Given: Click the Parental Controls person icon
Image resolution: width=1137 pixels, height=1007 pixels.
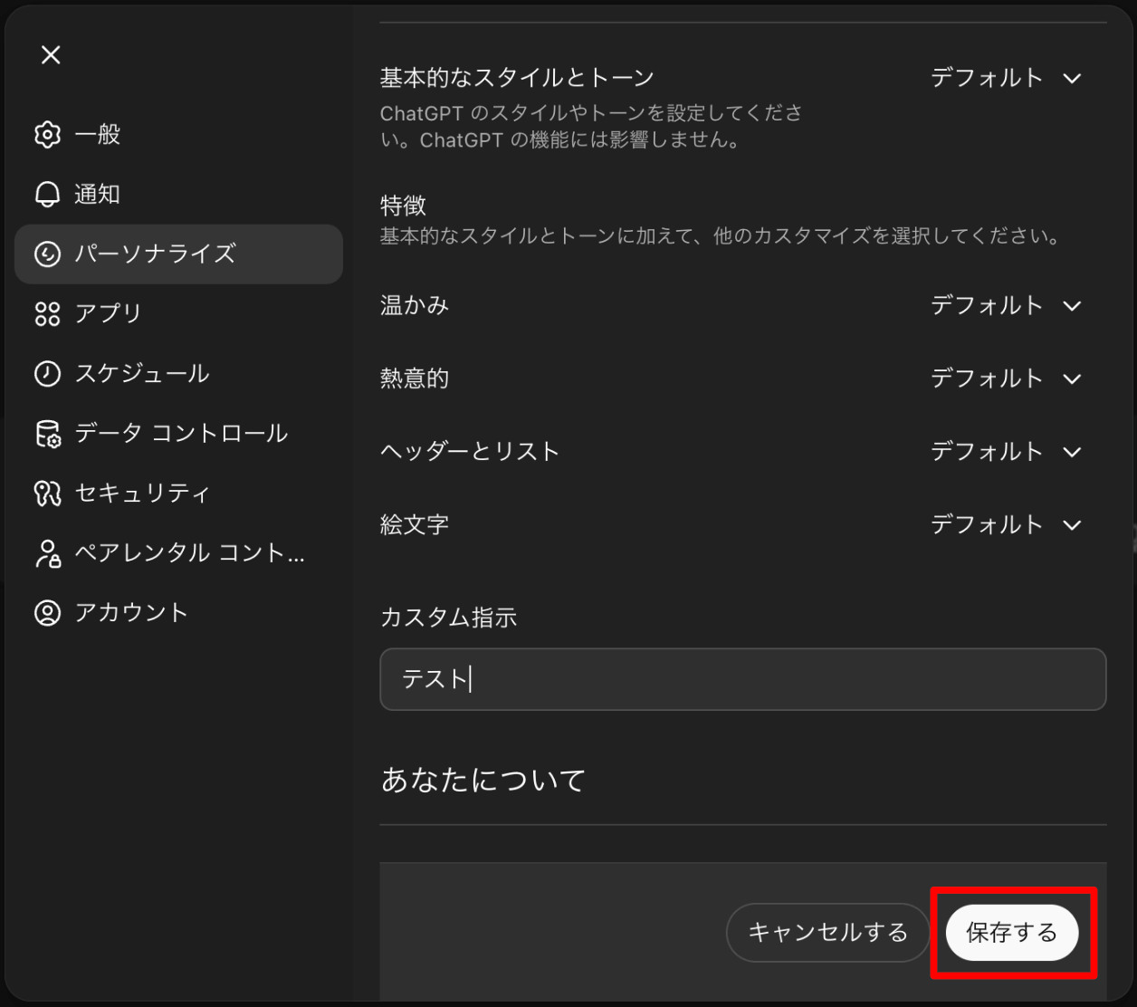Looking at the screenshot, I should click(x=47, y=553).
